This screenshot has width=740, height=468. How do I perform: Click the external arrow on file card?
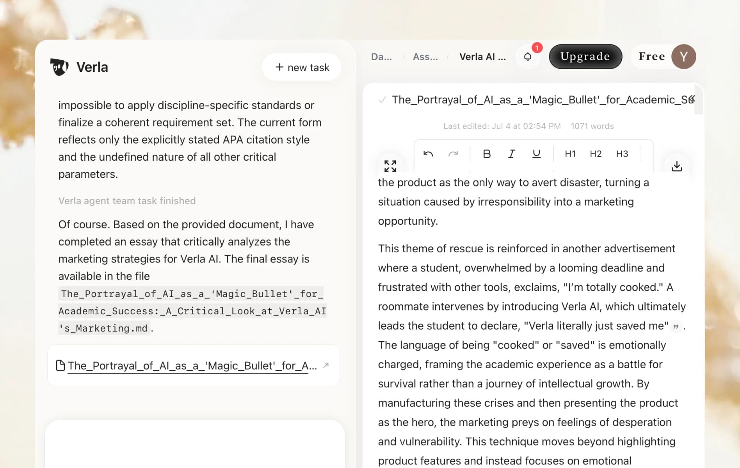tap(326, 365)
